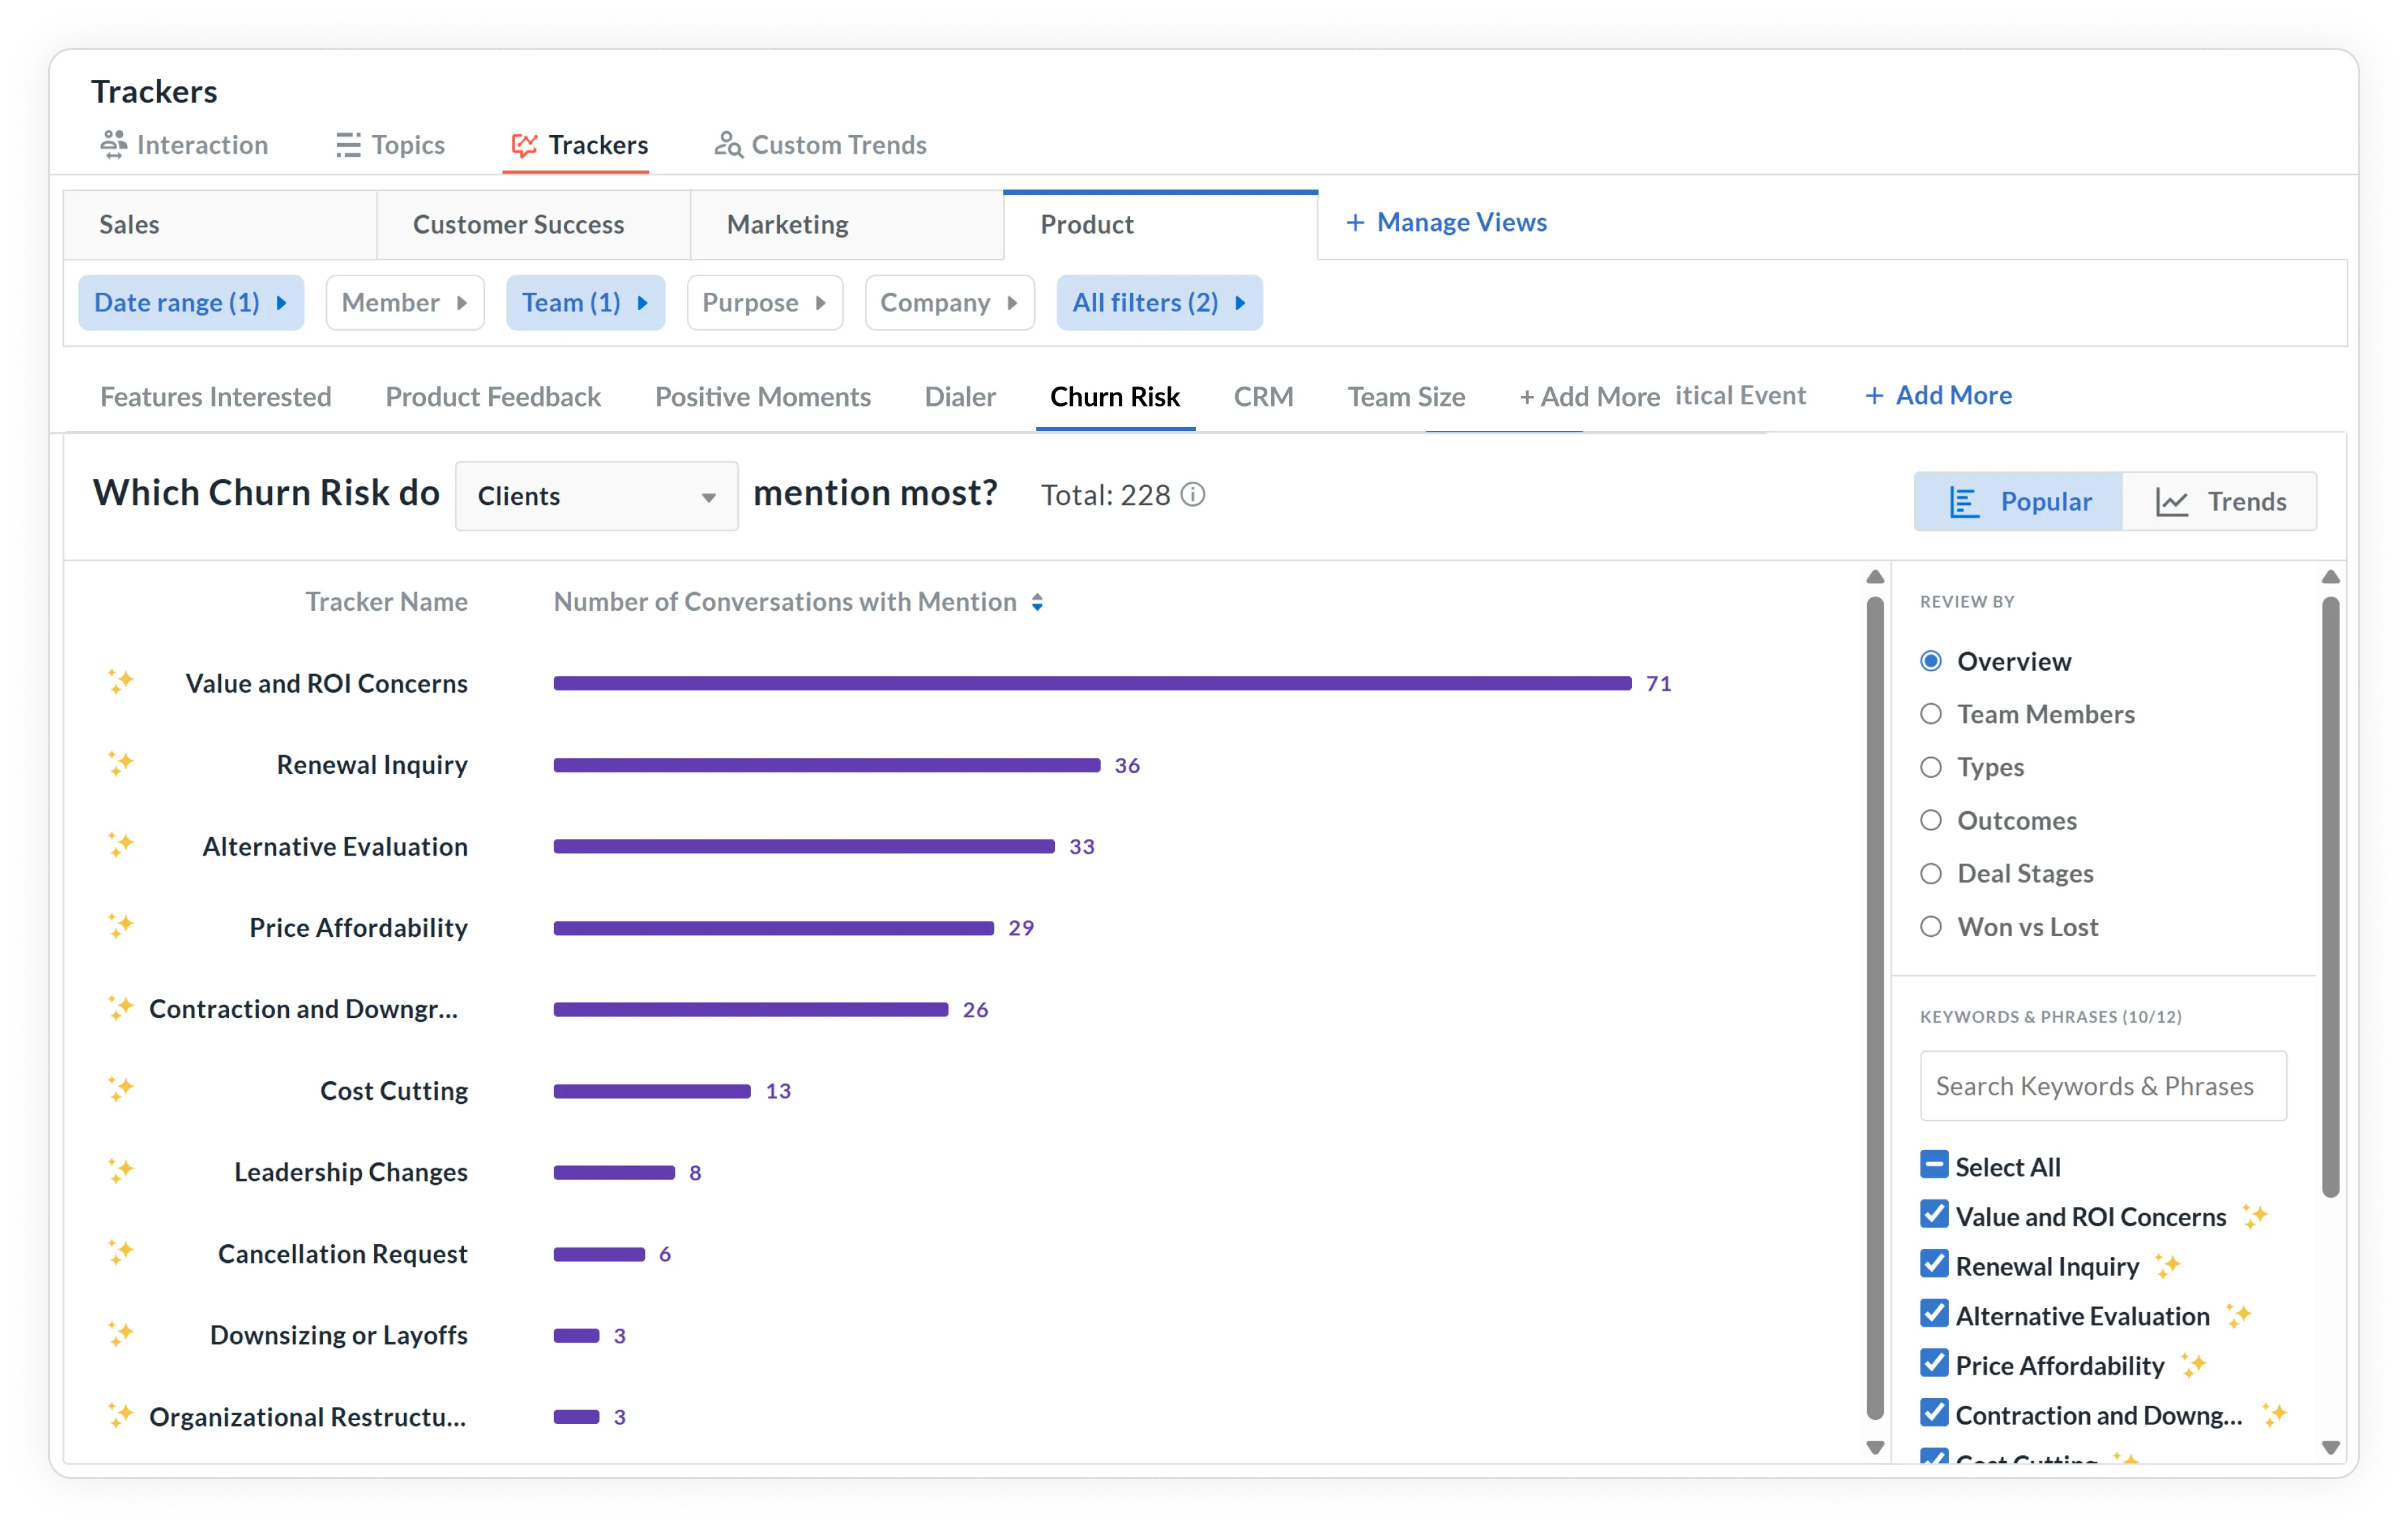
Task: Click the sparkle icon beside Value and ROI Concerns row
Action: point(121,682)
